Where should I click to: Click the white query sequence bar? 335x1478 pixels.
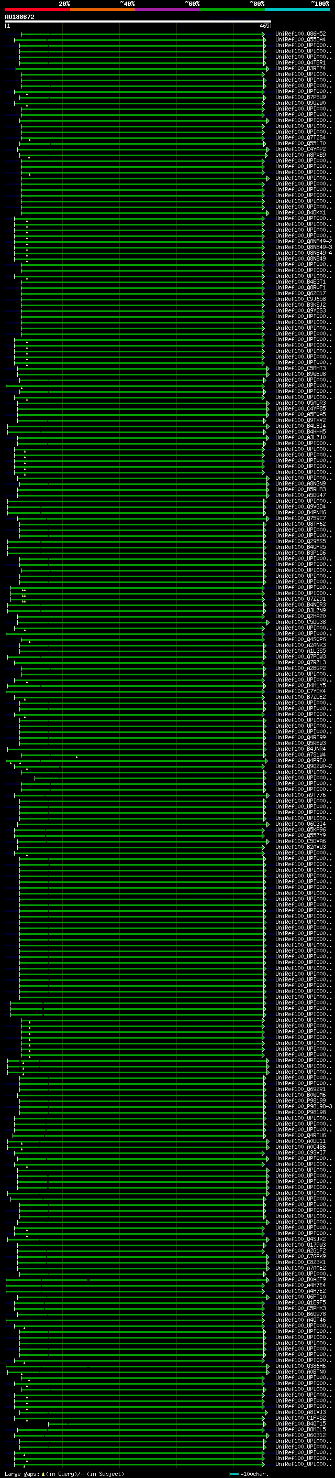138,22
